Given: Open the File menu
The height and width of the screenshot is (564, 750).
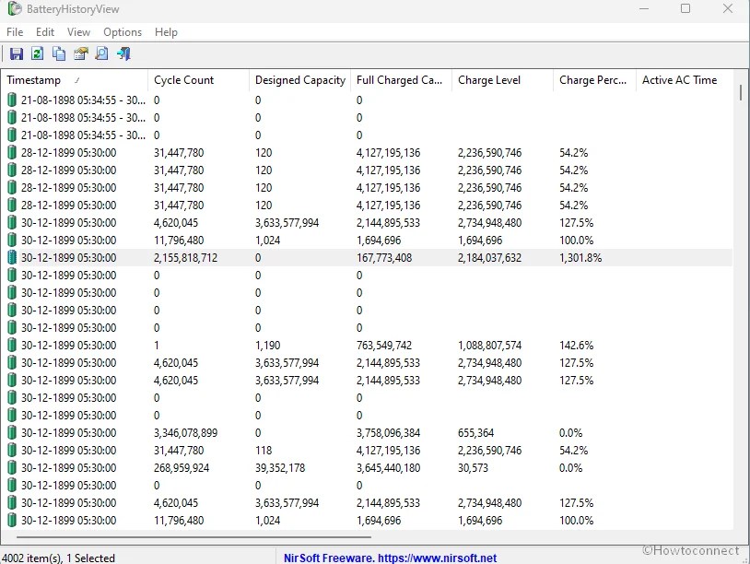Looking at the screenshot, I should 14,31.
